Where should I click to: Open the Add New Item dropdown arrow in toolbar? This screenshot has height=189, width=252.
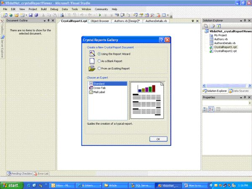[x=26, y=15]
